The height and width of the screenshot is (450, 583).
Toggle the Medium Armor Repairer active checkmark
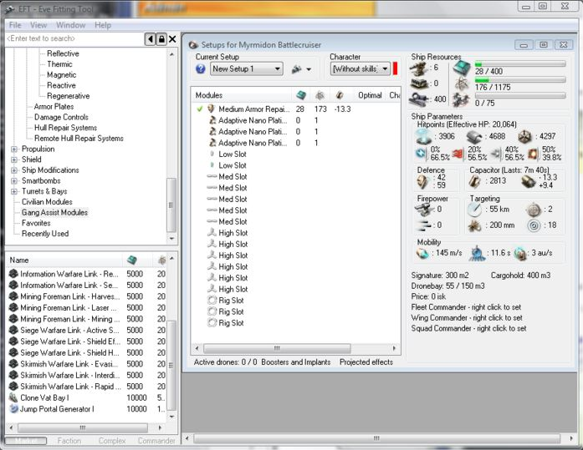pyautogui.click(x=200, y=109)
